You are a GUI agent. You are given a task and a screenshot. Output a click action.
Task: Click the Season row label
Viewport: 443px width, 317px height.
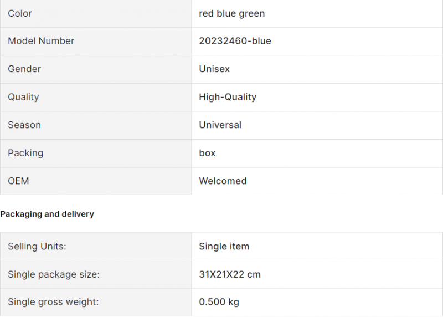(x=24, y=125)
